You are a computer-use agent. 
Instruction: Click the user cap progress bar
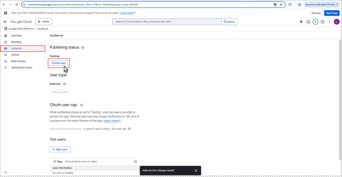tap(66, 129)
